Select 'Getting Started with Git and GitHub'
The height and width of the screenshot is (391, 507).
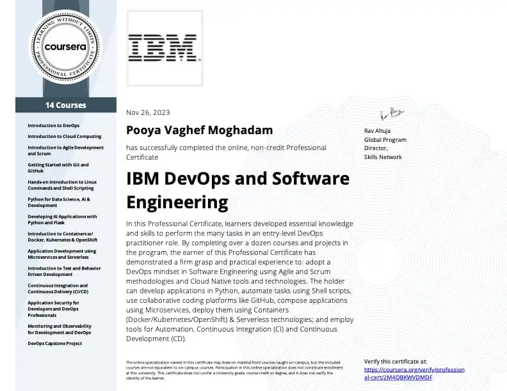click(x=58, y=168)
